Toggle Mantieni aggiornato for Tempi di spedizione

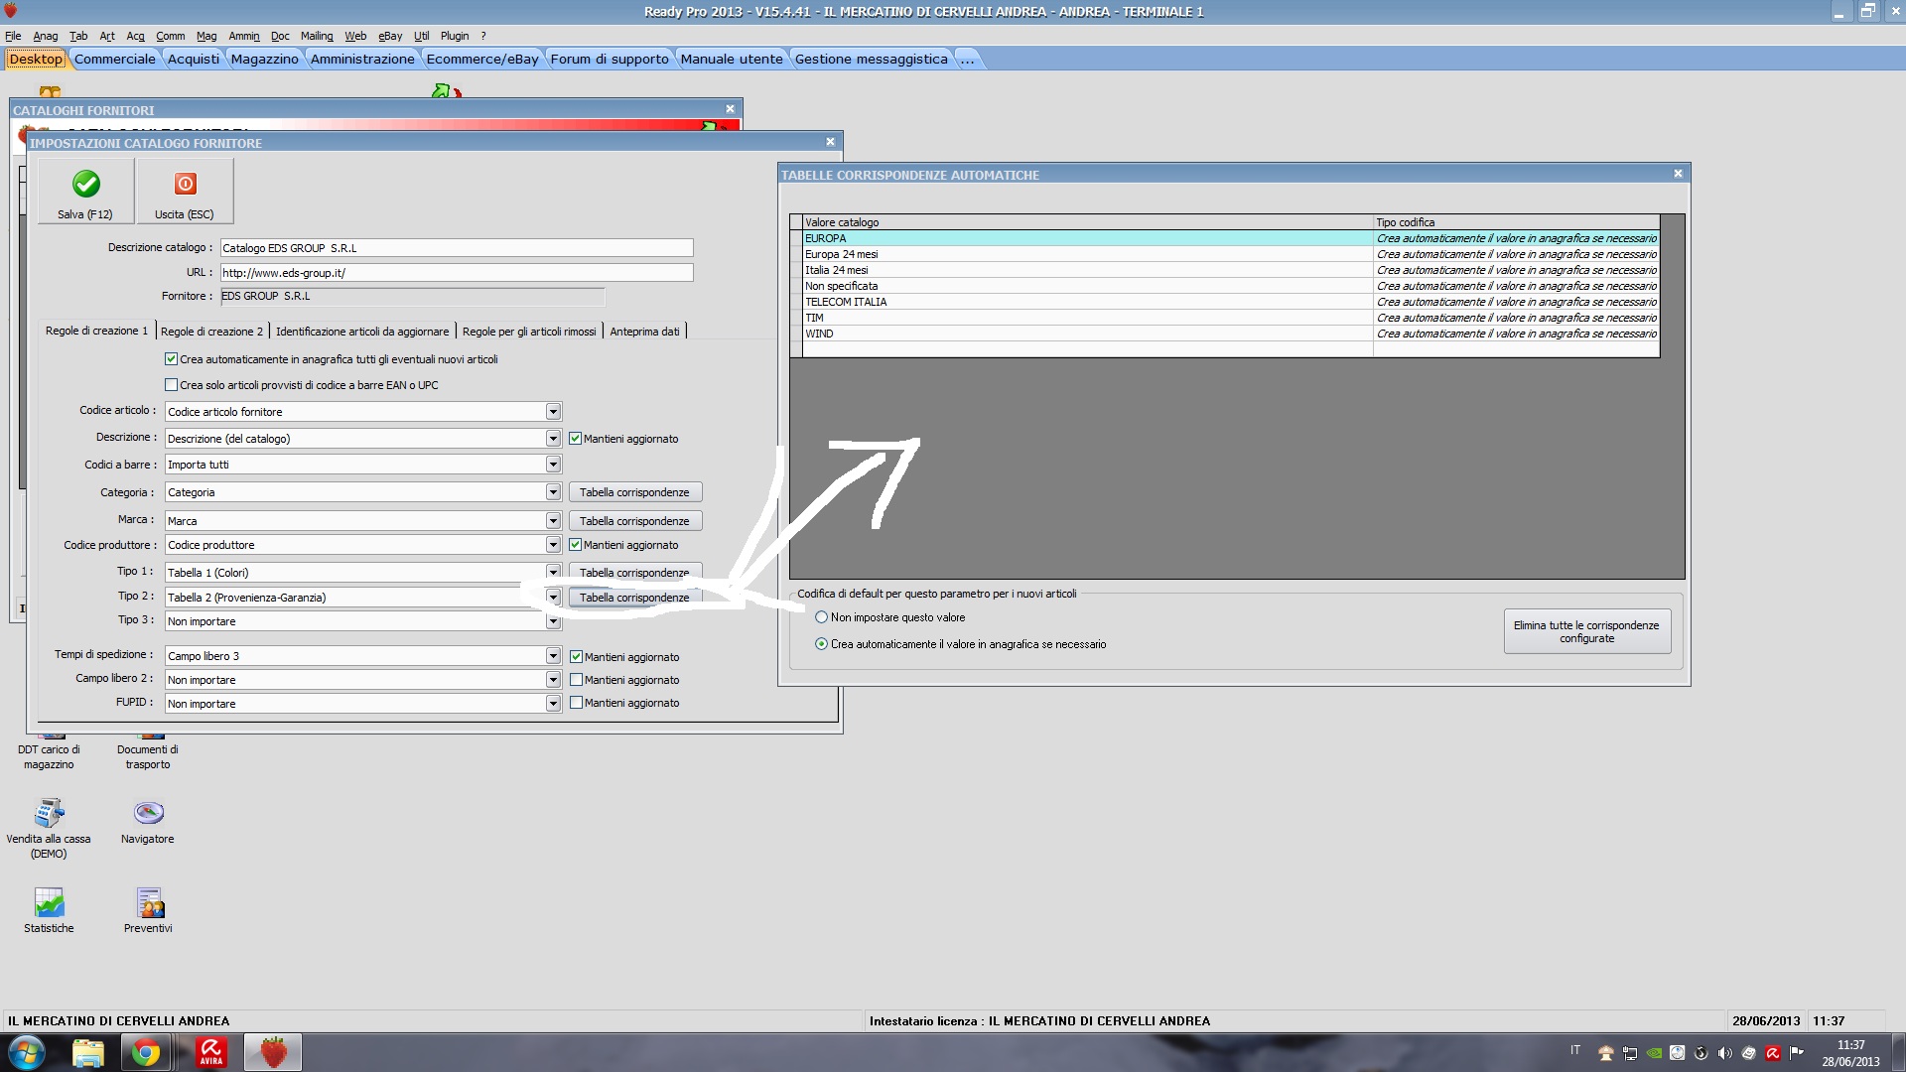576,657
